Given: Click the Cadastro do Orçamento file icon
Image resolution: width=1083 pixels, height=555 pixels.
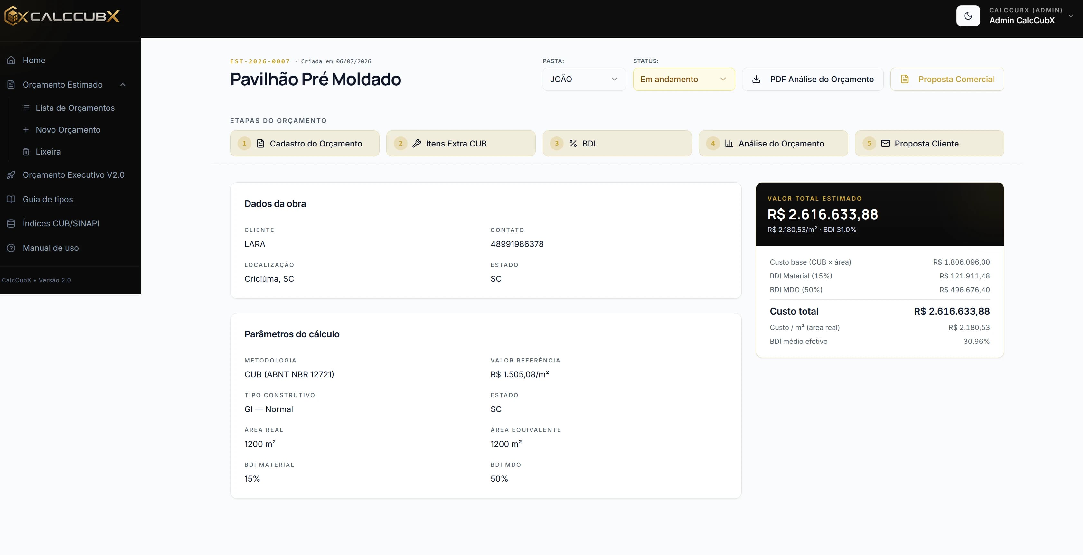Looking at the screenshot, I should click(x=261, y=143).
